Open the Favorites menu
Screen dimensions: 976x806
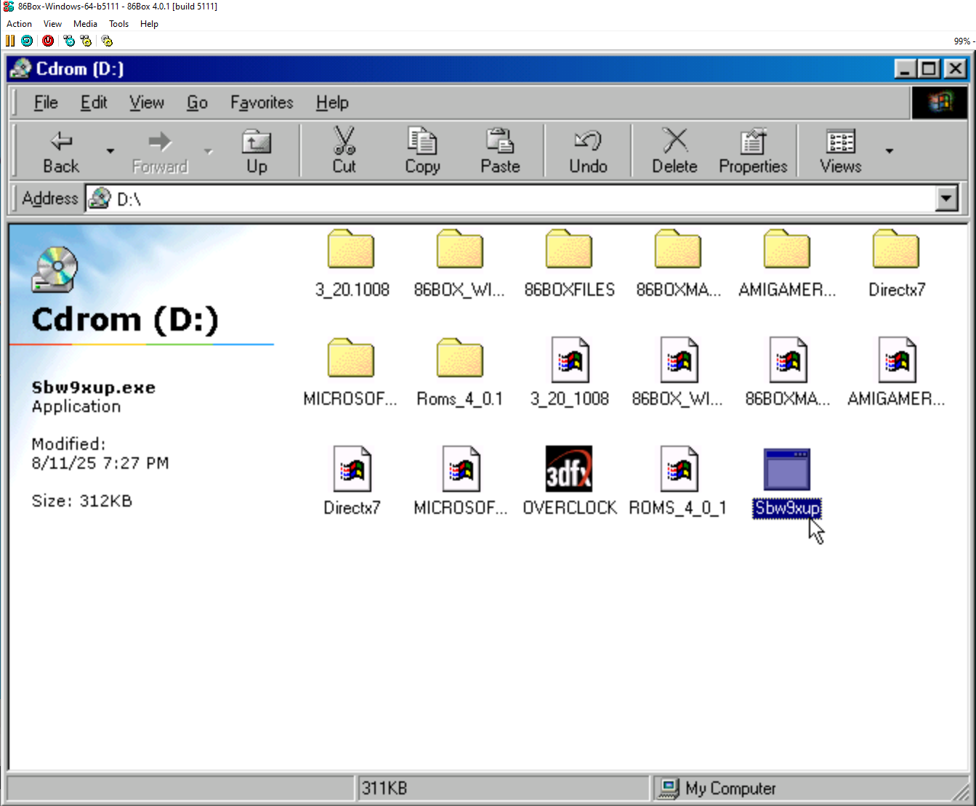262,103
